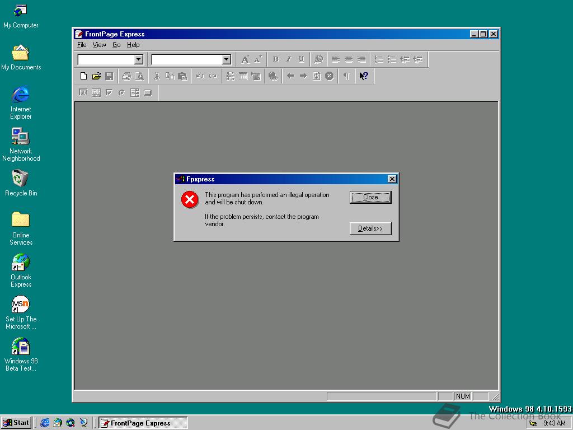Click the New document toolbar icon

pyautogui.click(x=84, y=76)
